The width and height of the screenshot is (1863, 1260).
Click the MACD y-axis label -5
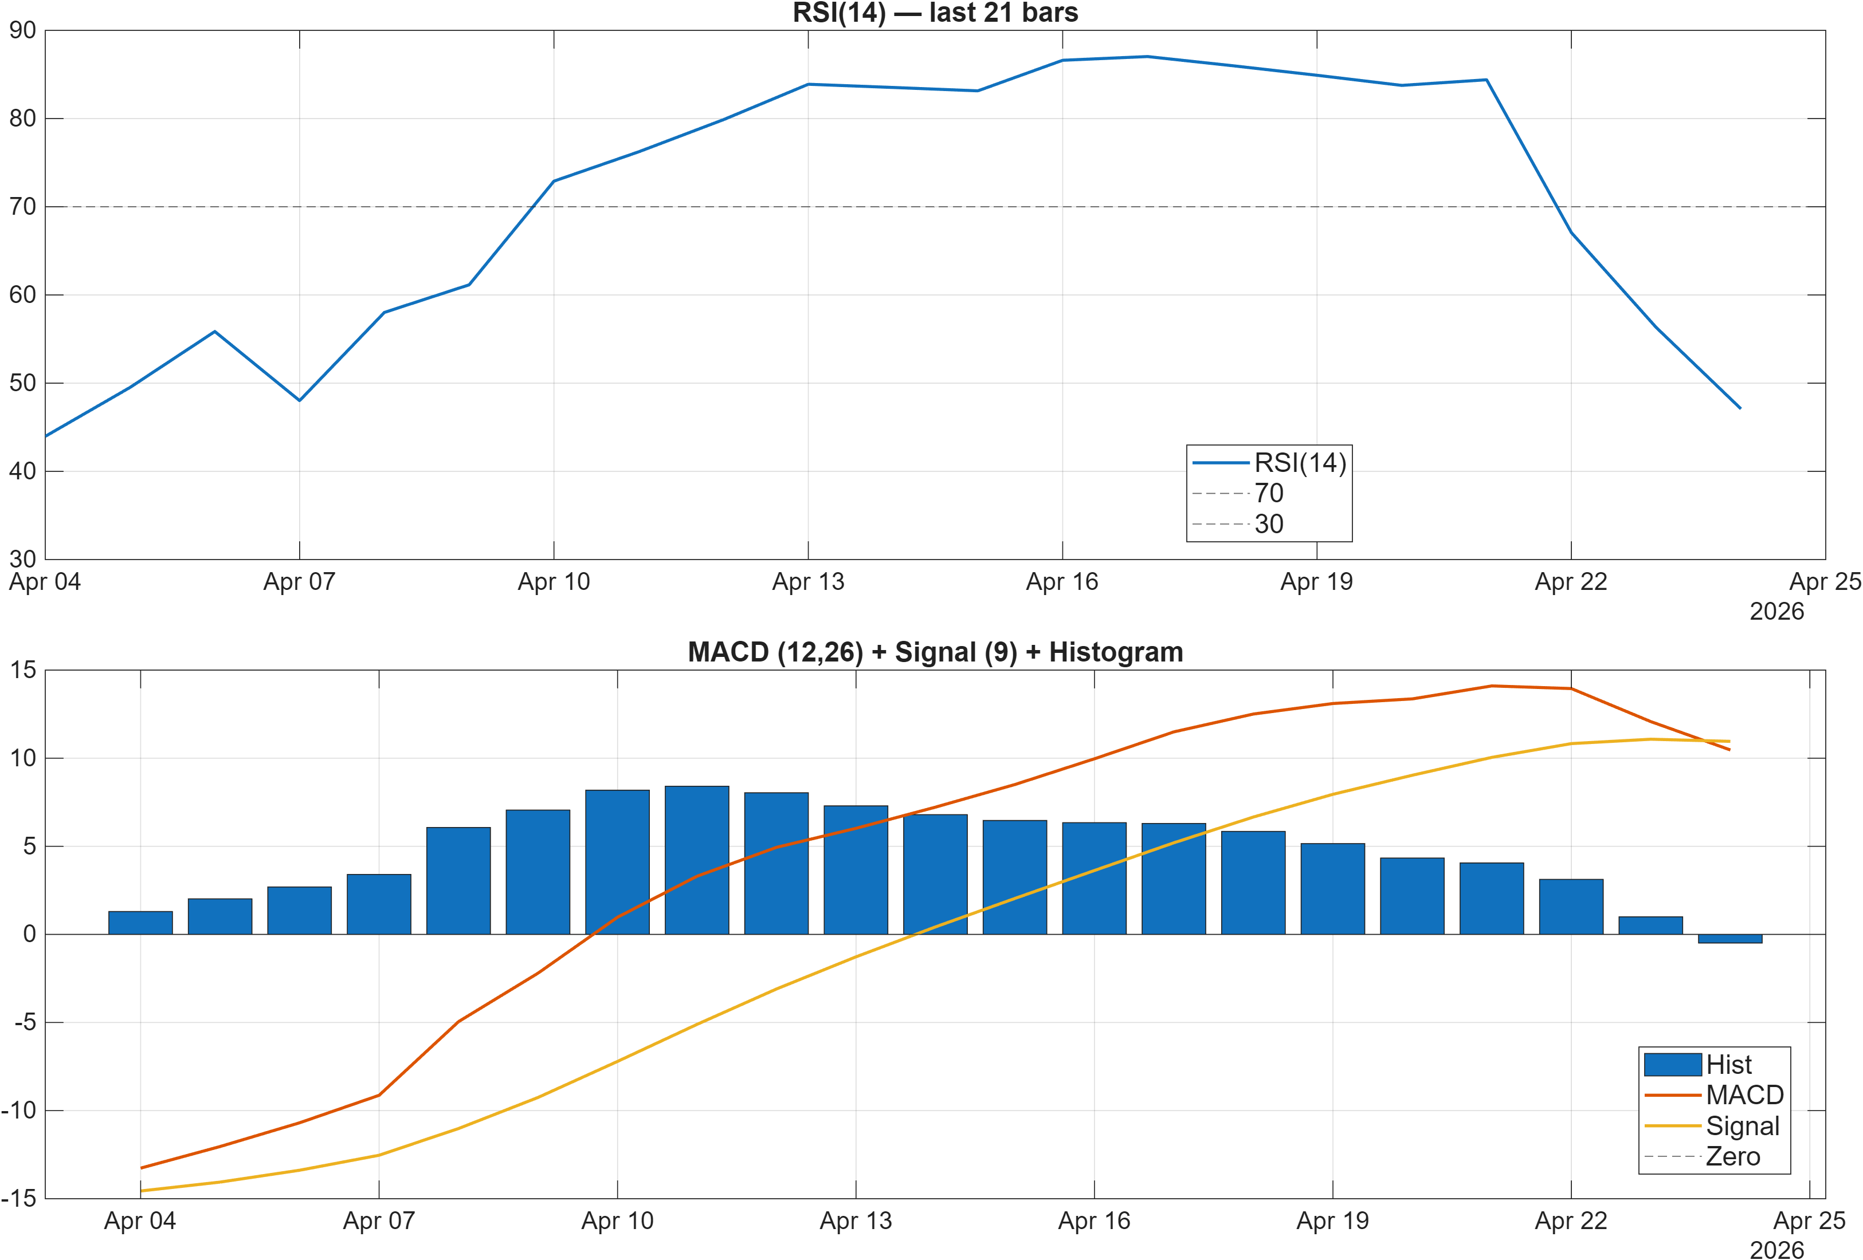[x=26, y=1022]
